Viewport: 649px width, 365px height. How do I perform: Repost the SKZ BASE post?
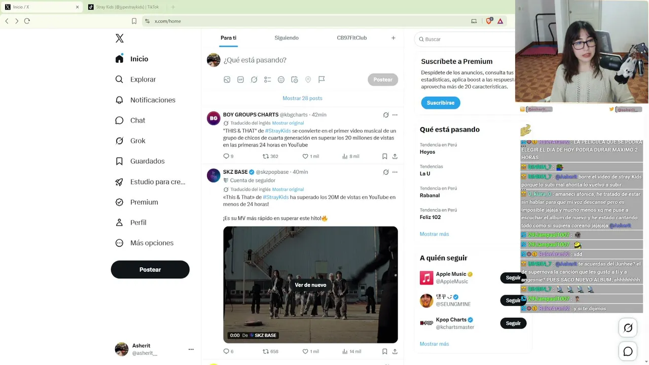click(270, 351)
